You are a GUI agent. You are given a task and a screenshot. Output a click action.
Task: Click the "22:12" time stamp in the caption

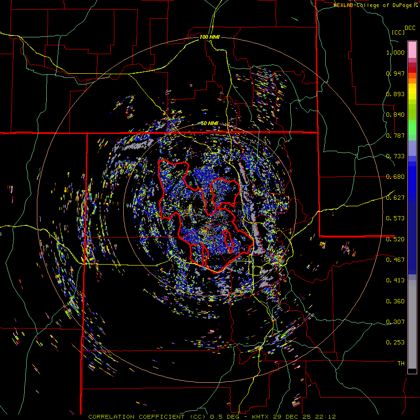[x=324, y=417]
